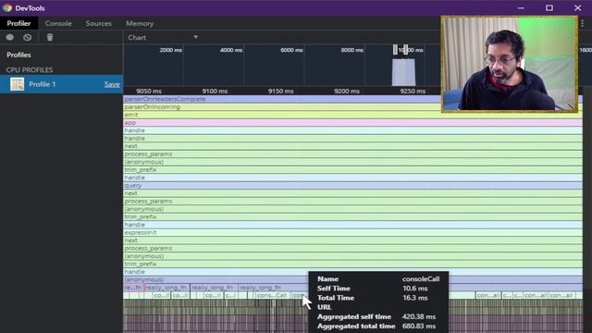Image resolution: width=592 pixels, height=333 pixels.
Task: Click the Profiles heading in sidebar
Action: (x=18, y=55)
